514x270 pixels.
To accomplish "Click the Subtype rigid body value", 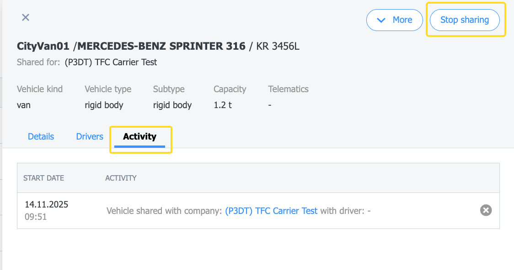I will [x=172, y=105].
